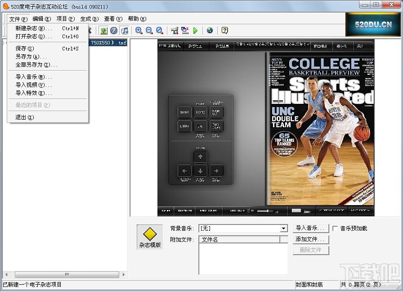Click the help question mark icon
Screen dimensions: 403x291
[224, 31]
